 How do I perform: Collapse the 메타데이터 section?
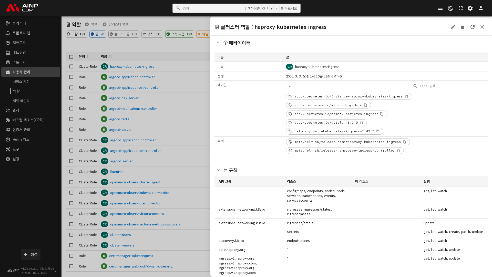218,43
